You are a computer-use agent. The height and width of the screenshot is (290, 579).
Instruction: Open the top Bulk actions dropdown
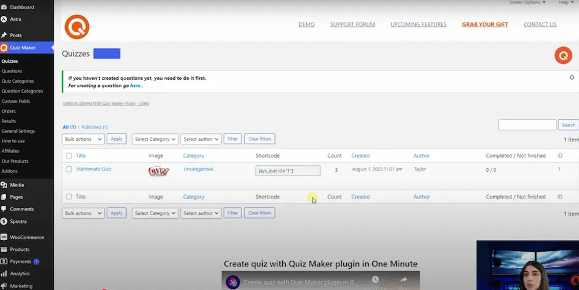83,139
